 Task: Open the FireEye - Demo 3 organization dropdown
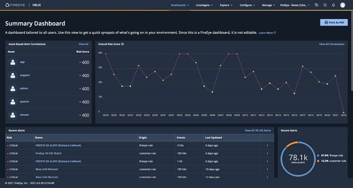tap(295, 5)
